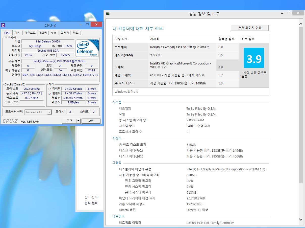Click the 가장 낮은 점수로 결정 caption

pyautogui.click(x=253, y=74)
